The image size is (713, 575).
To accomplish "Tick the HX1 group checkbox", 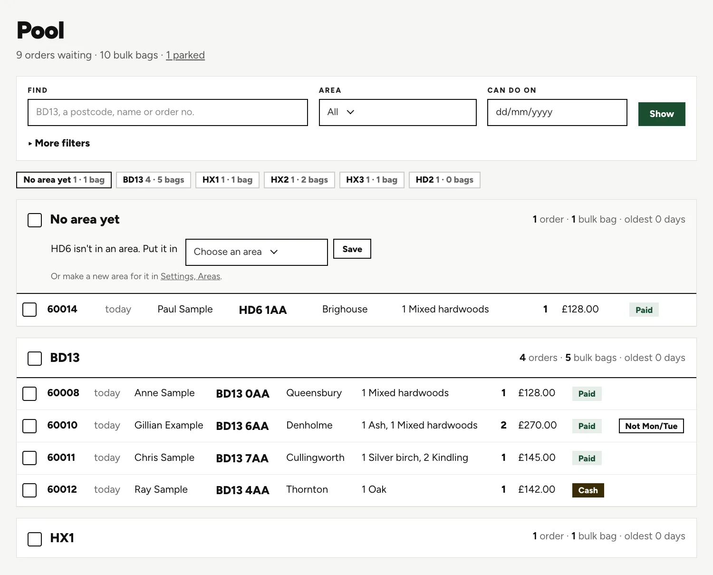I will (35, 539).
